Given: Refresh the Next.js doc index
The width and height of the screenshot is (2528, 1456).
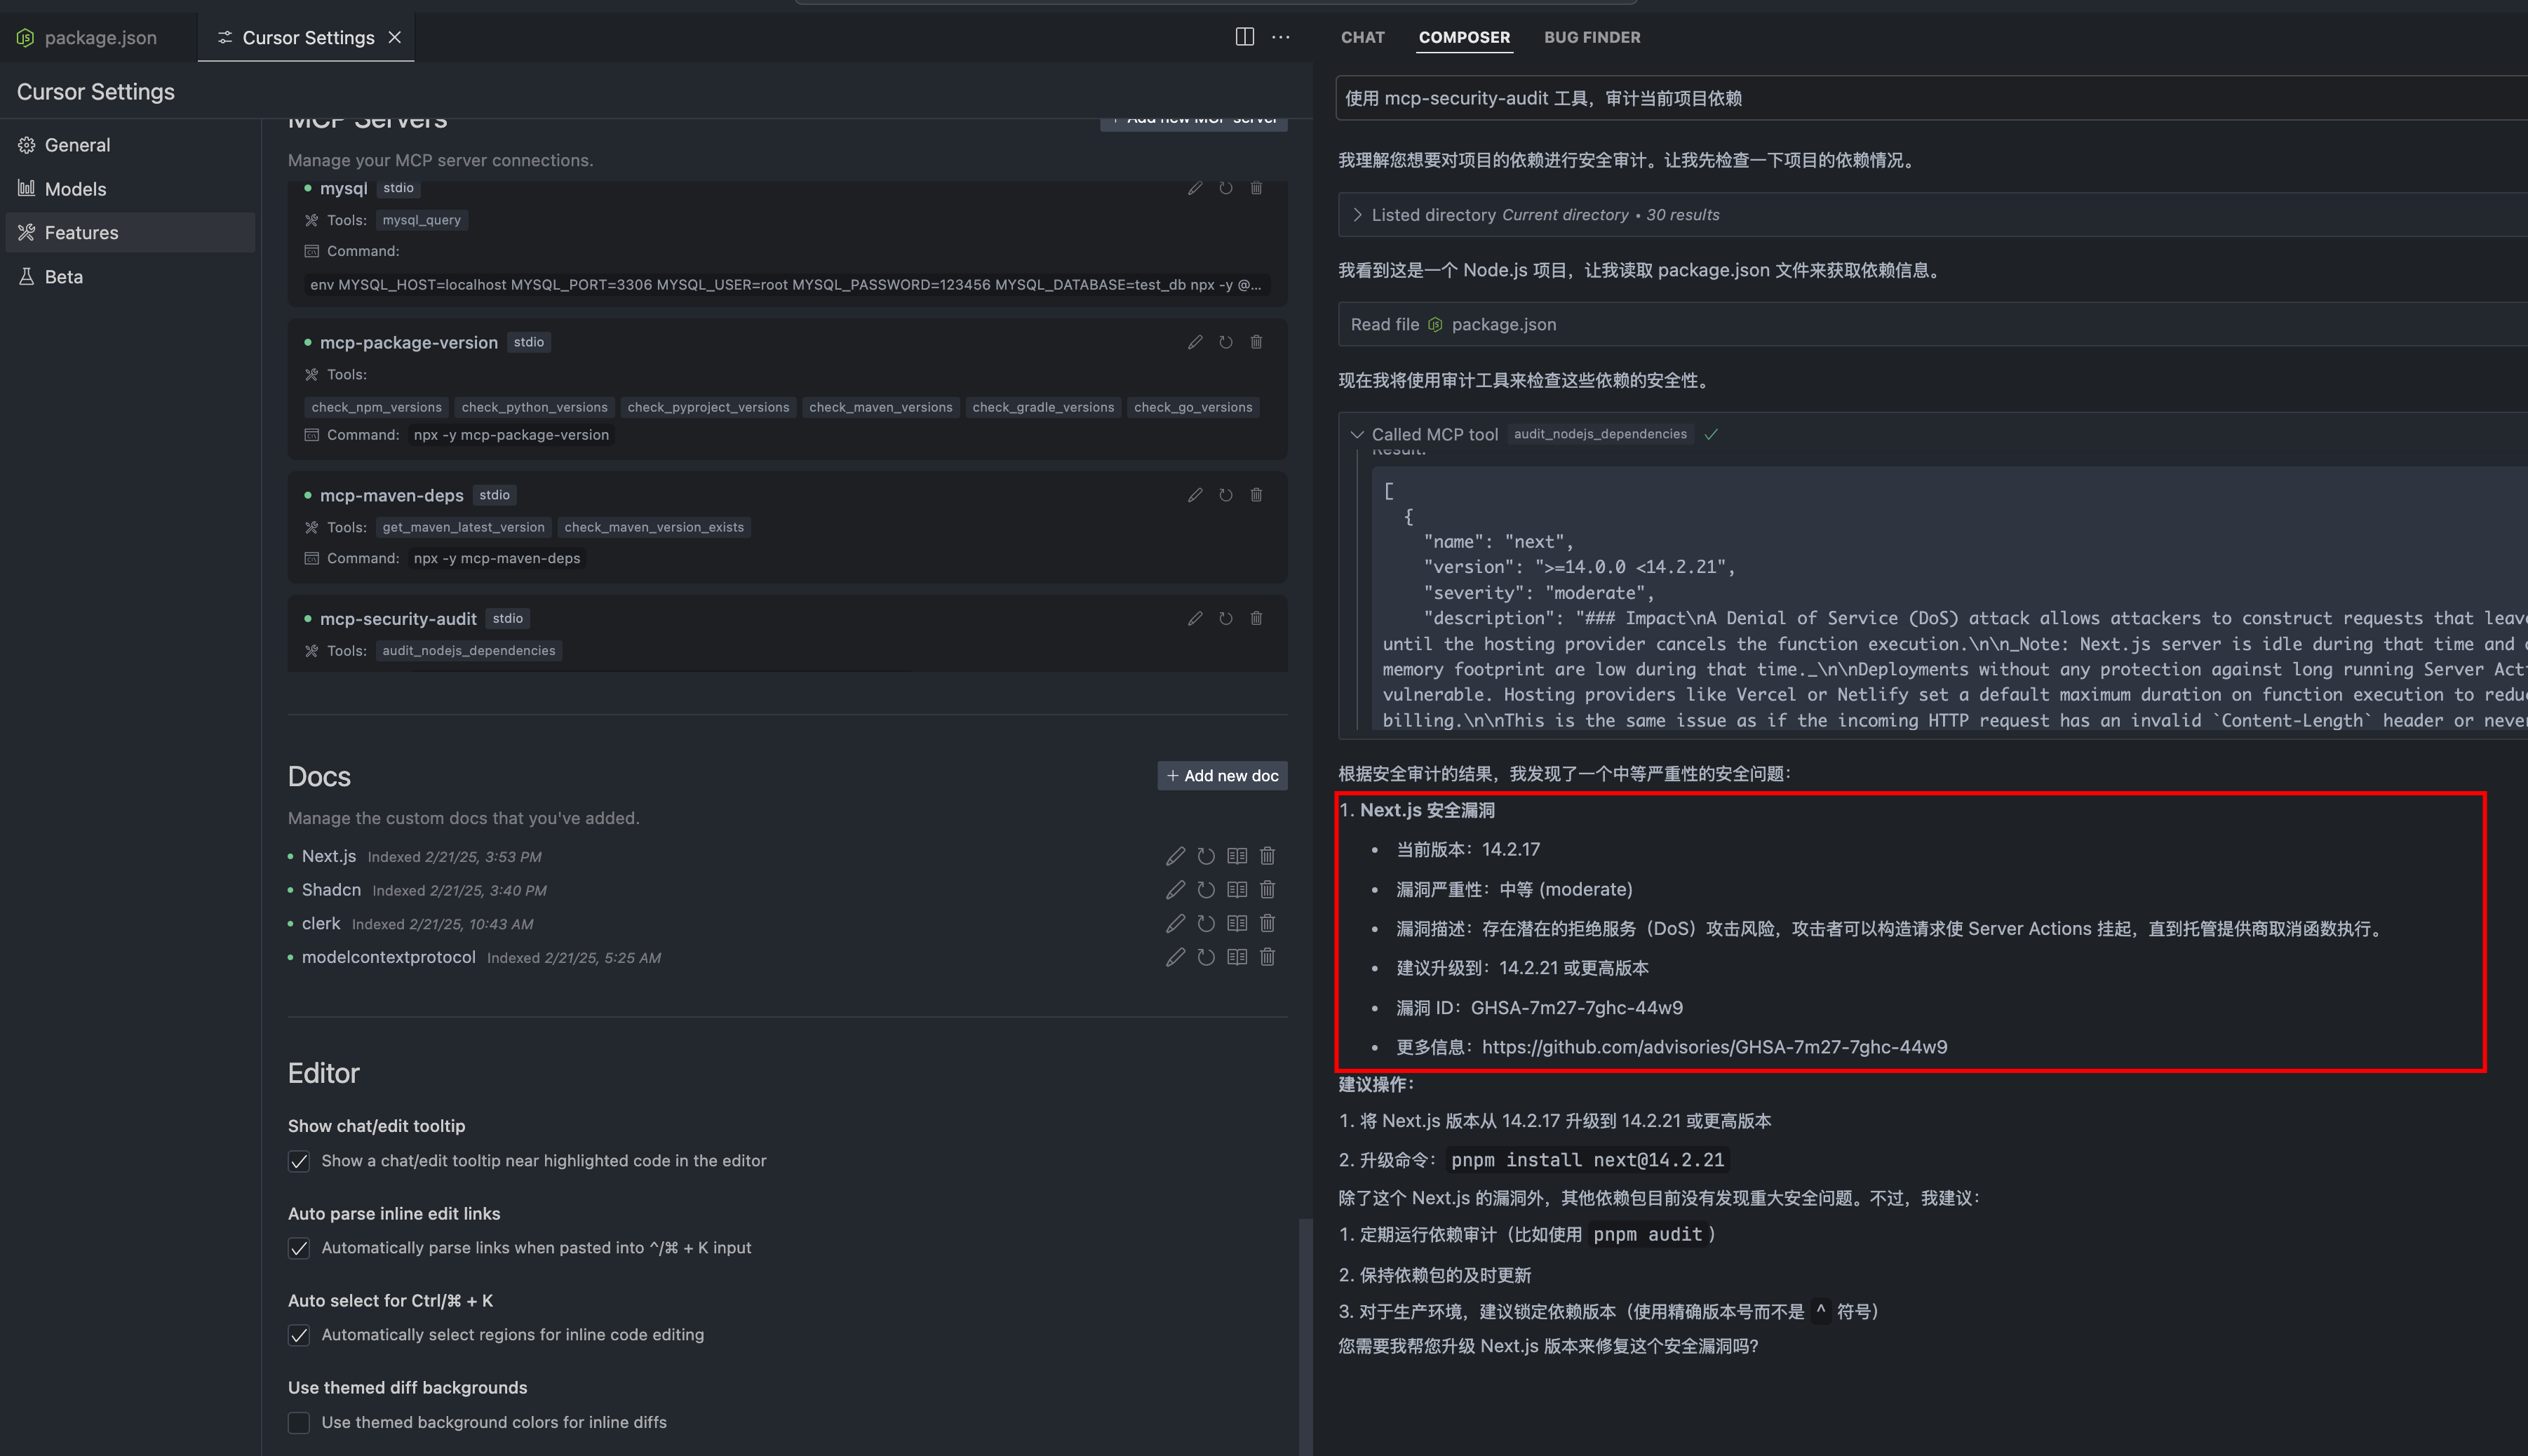Looking at the screenshot, I should coord(1206,856).
